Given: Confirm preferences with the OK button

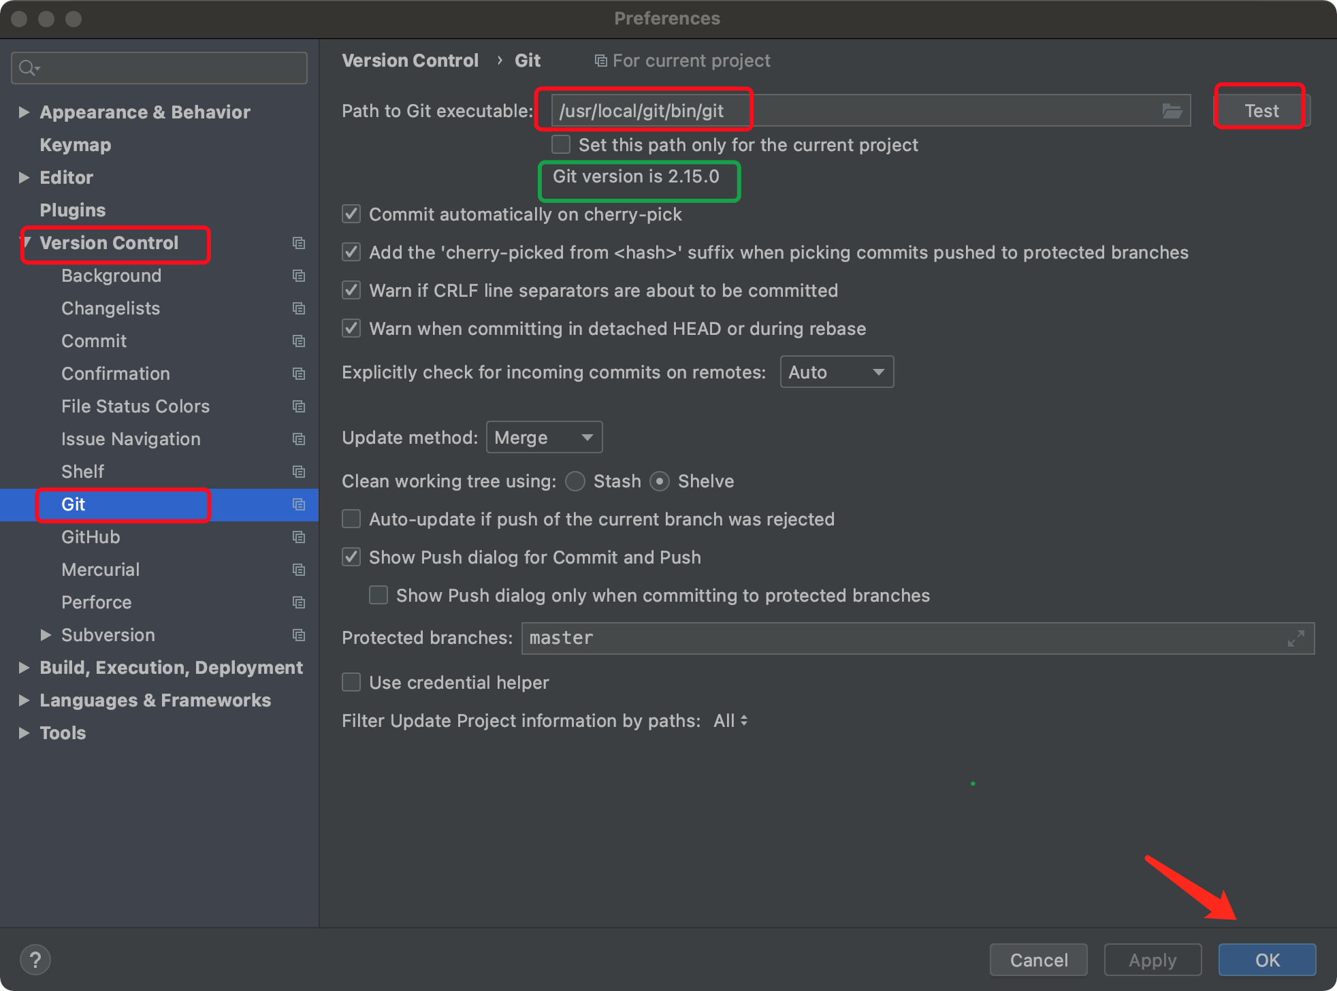Looking at the screenshot, I should click(1267, 960).
